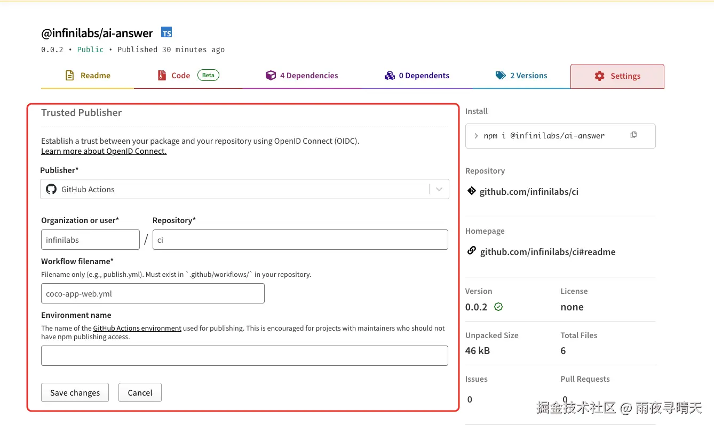Viewport: 714px width, 427px height.
Task: Follow the GitHub Actions environment link
Action: coord(137,329)
